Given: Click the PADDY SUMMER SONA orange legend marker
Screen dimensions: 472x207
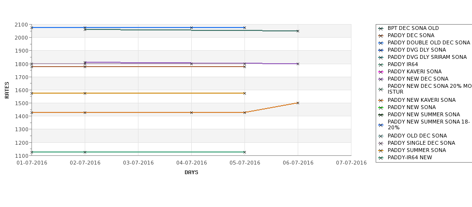Looking at the screenshot, I should tap(381, 151).
